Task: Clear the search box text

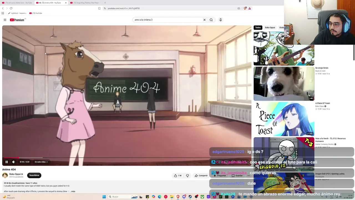Action: point(204,20)
